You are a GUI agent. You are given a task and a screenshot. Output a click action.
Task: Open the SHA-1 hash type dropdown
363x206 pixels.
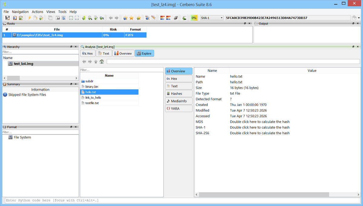pos(212,18)
